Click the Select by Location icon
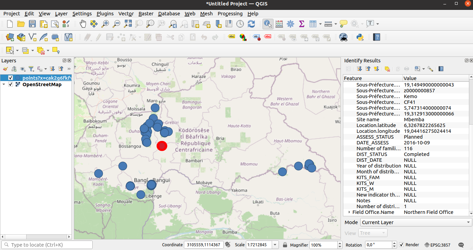The image size is (473, 250). (x=56, y=50)
